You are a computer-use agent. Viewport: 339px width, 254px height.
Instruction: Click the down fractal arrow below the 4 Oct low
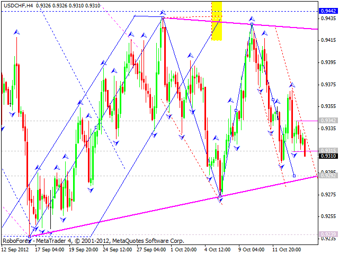coord(220,201)
